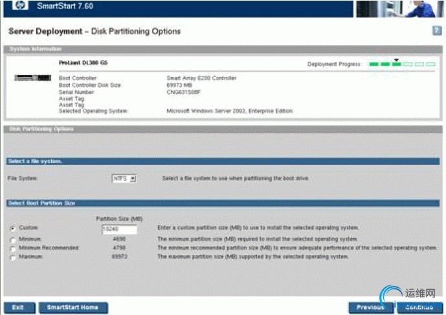Select the Minimum partition size radio button

tap(12, 239)
